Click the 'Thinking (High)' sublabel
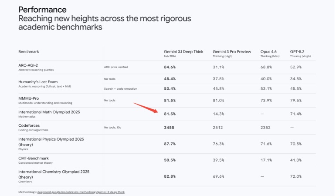The image size is (336, 196). click(222, 56)
